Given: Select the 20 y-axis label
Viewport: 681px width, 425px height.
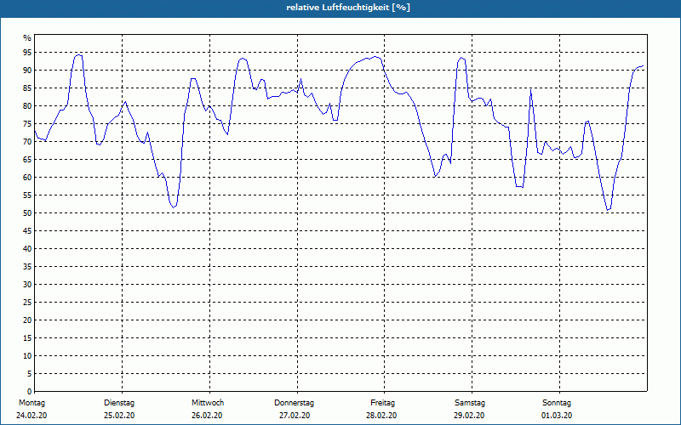Looking at the screenshot, I should (x=27, y=320).
